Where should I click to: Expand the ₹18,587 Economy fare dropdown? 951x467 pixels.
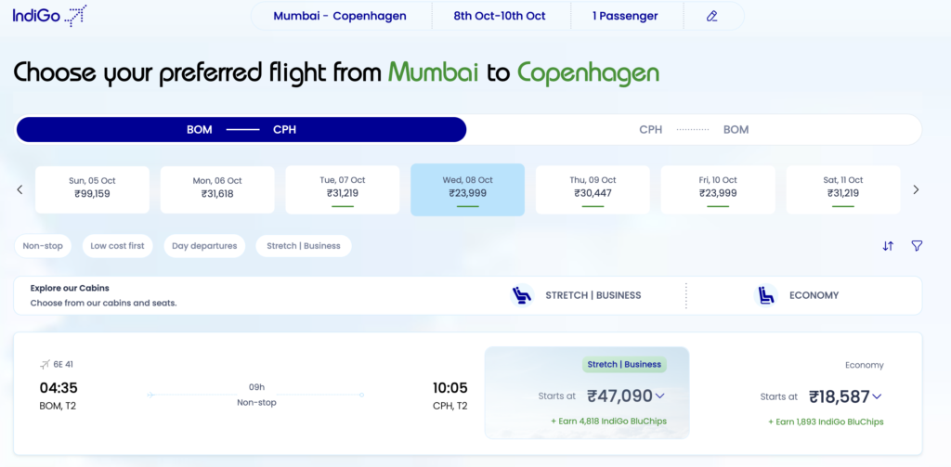(877, 396)
